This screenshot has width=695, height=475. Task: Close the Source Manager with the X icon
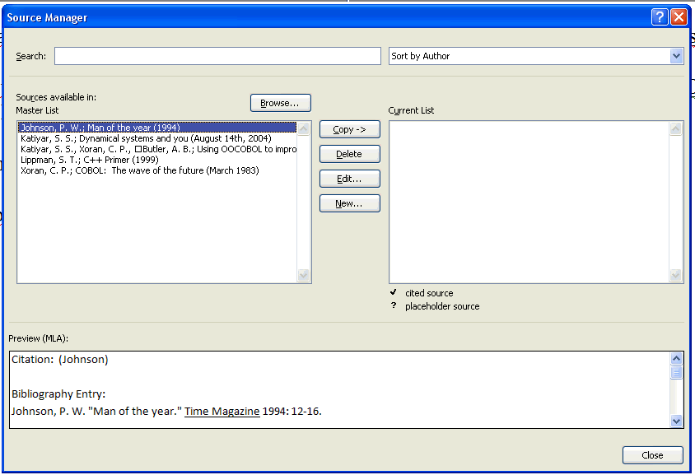tap(678, 17)
